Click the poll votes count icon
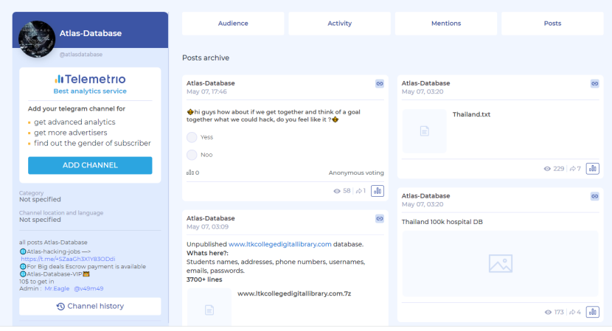Image resolution: width=612 pixels, height=331 pixels. pyautogui.click(x=190, y=173)
